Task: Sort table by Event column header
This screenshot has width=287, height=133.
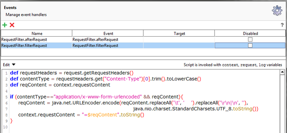Action: 108,33
